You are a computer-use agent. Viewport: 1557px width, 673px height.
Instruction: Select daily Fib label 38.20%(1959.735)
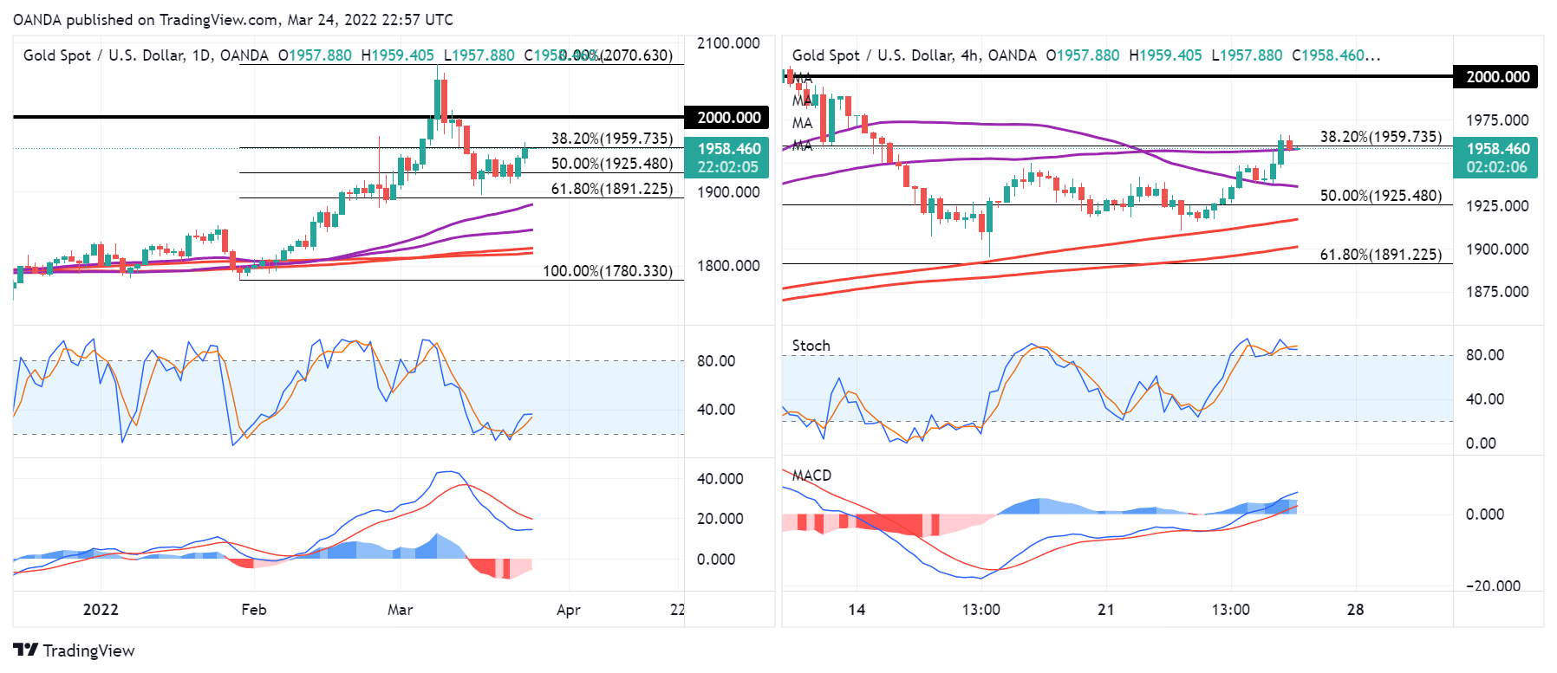[612, 139]
